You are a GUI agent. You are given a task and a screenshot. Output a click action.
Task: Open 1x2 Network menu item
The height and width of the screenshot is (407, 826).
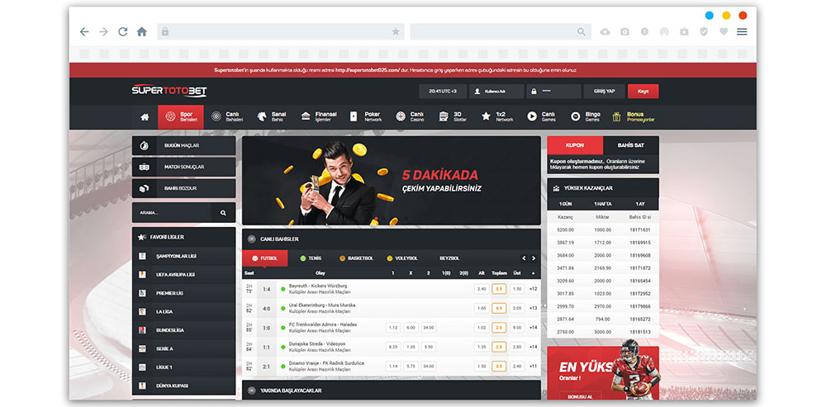point(497,117)
